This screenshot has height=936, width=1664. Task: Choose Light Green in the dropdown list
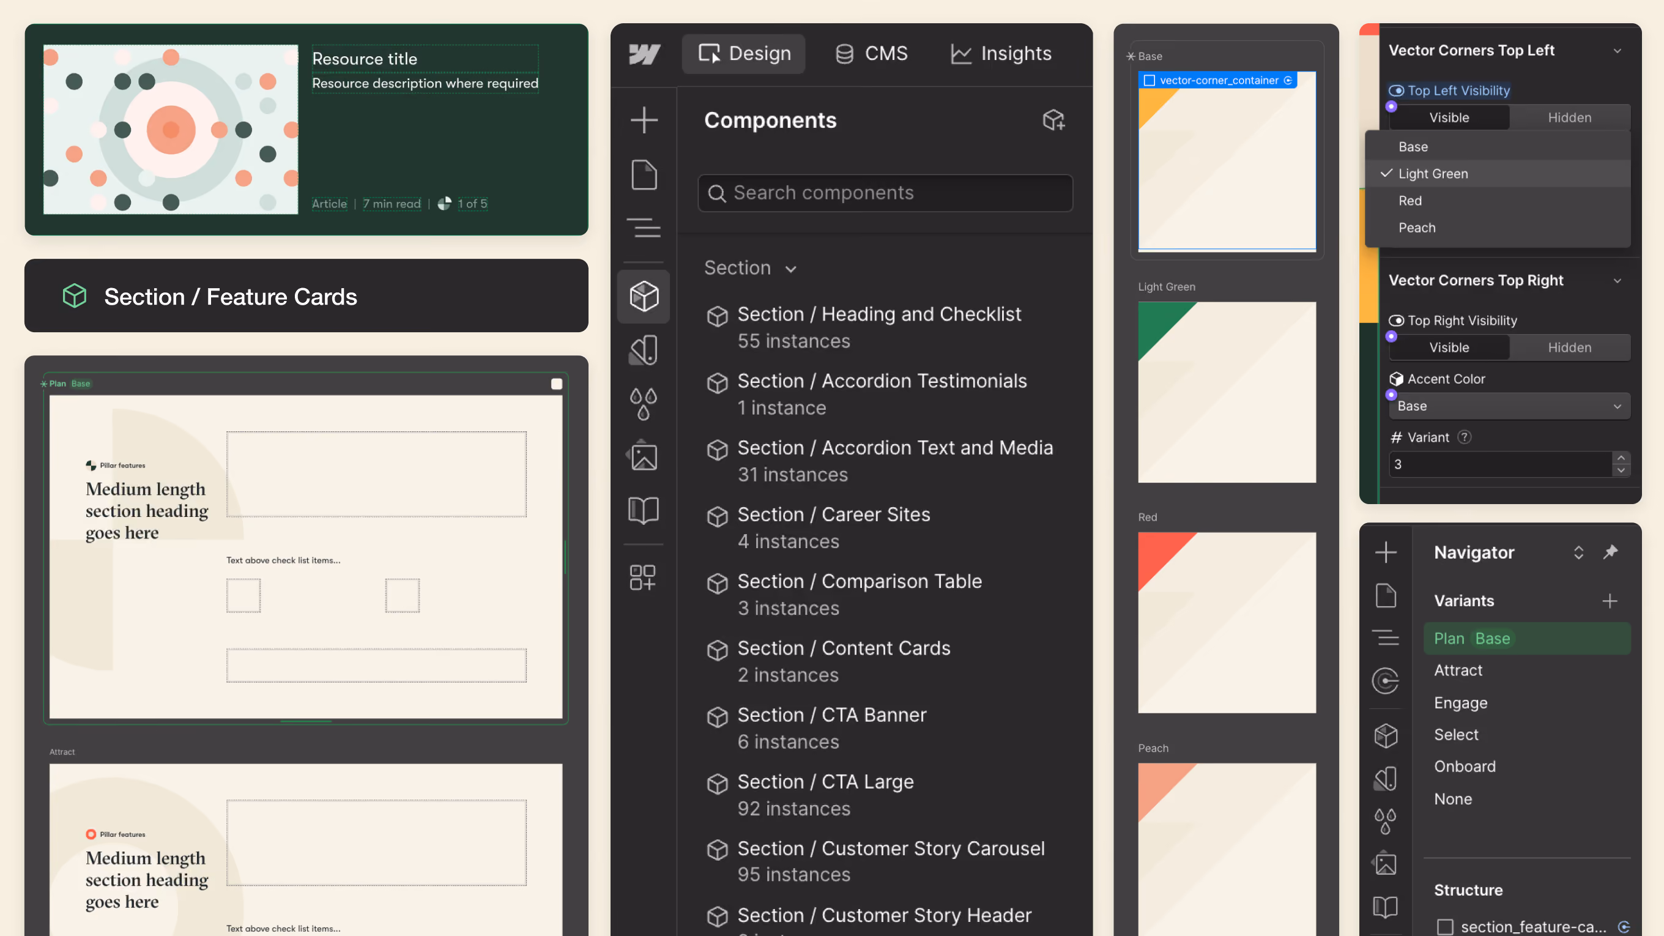click(1498, 174)
